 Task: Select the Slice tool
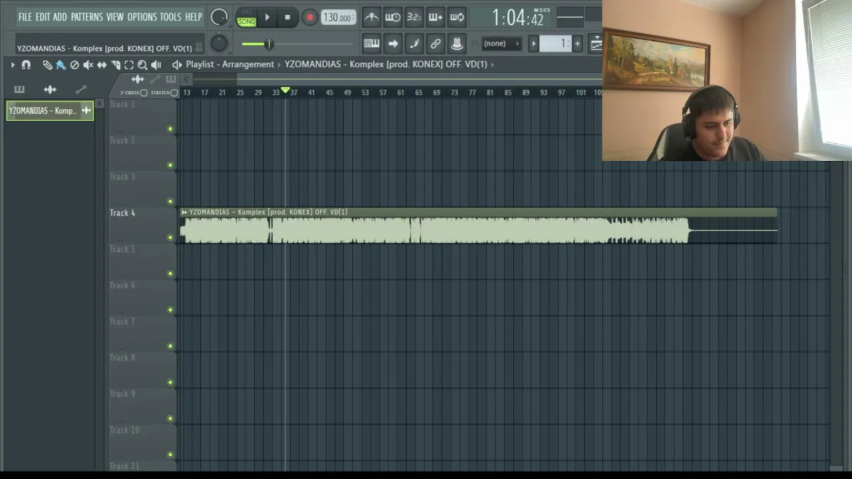click(x=115, y=65)
